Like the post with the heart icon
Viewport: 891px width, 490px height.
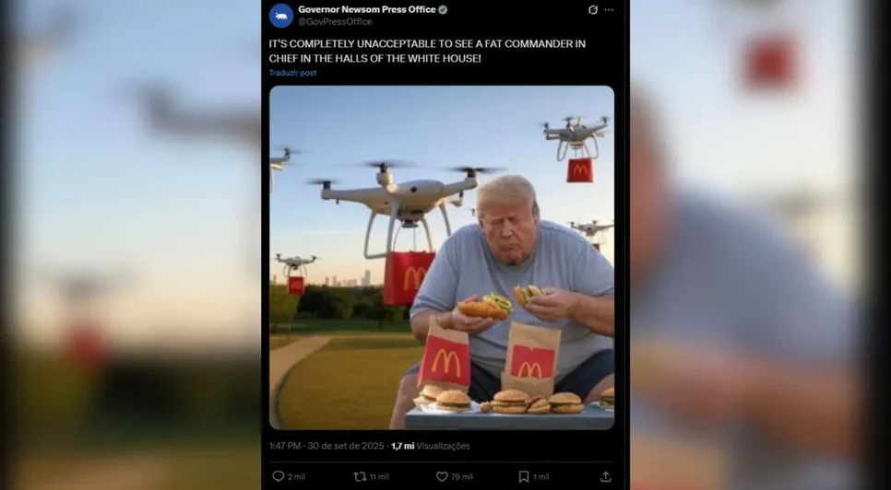[x=442, y=476]
